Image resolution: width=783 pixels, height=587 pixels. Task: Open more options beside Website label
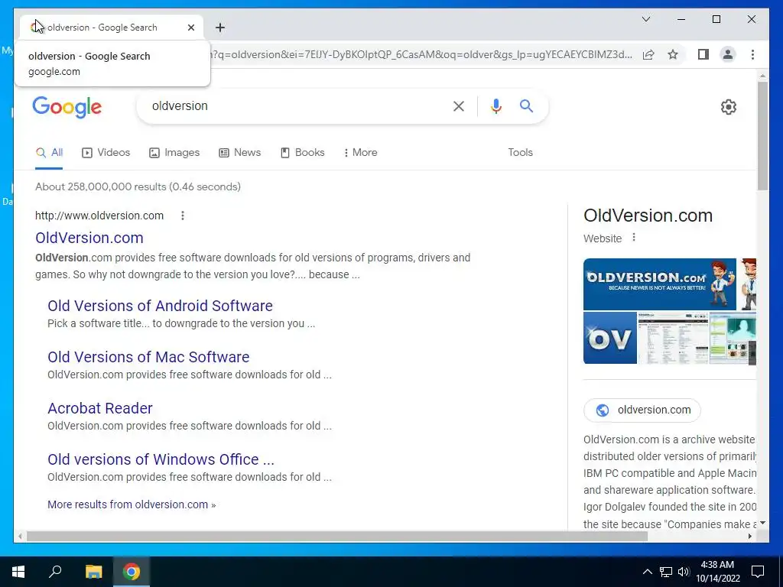pos(634,238)
